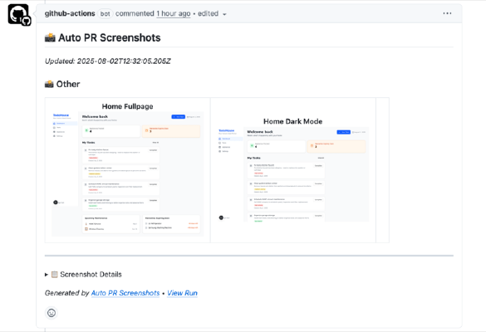Open the comment options ellipsis menu

(447, 13)
